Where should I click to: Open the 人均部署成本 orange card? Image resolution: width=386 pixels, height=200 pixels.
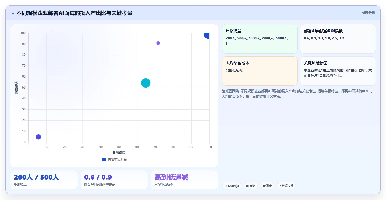pos(260,71)
